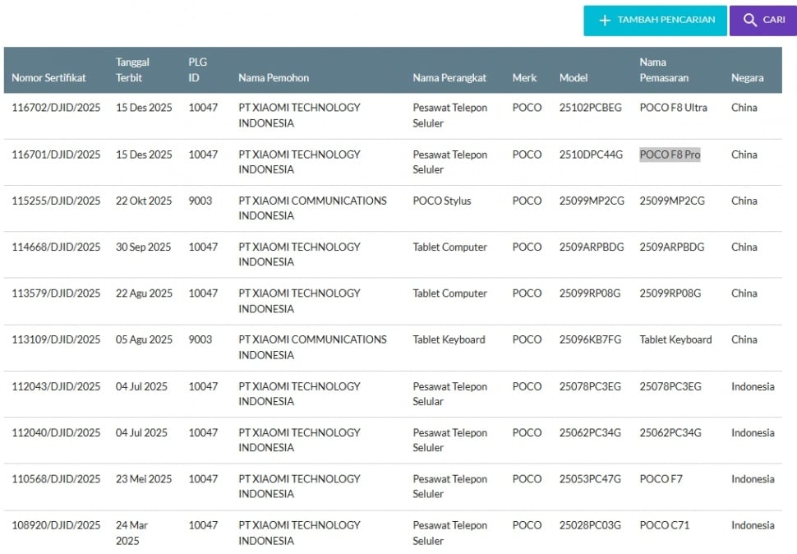Open certificate 116702/DJID/2025
Viewport: 797px width, 554px height.
click(x=56, y=108)
